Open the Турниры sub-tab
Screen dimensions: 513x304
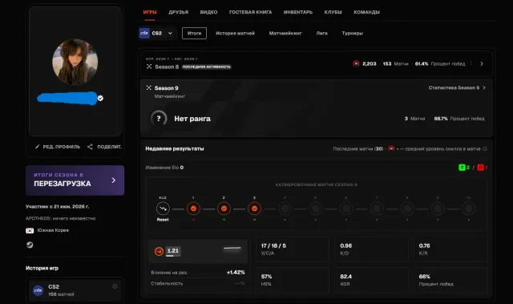click(x=353, y=33)
